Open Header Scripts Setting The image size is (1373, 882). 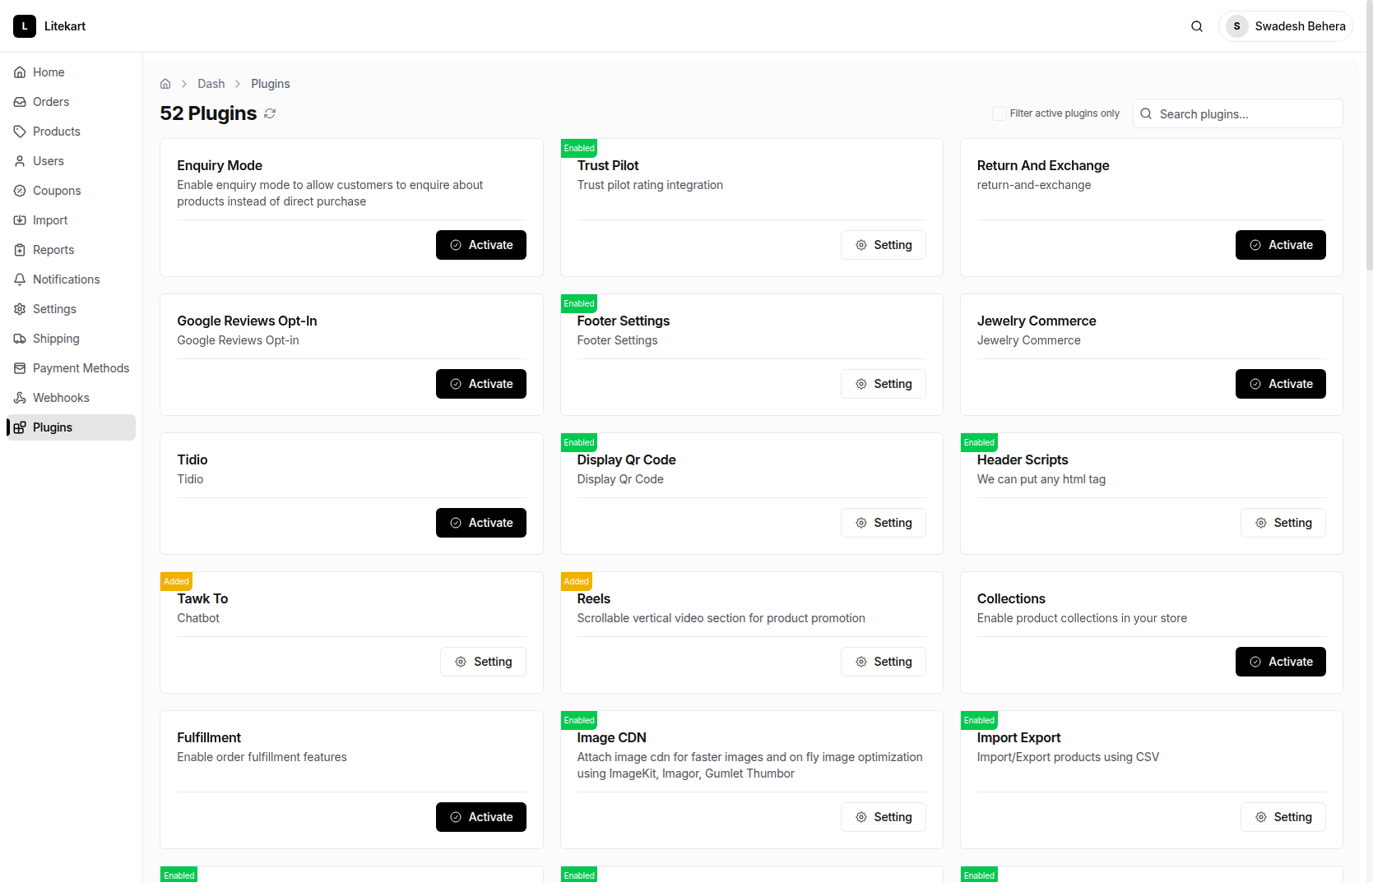tap(1283, 523)
